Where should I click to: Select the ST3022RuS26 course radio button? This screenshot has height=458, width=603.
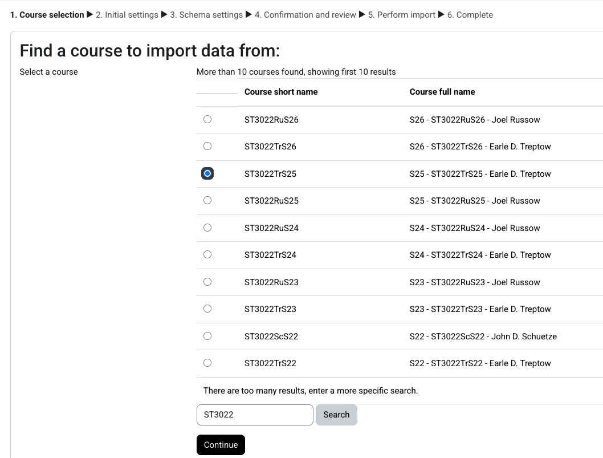(x=207, y=120)
